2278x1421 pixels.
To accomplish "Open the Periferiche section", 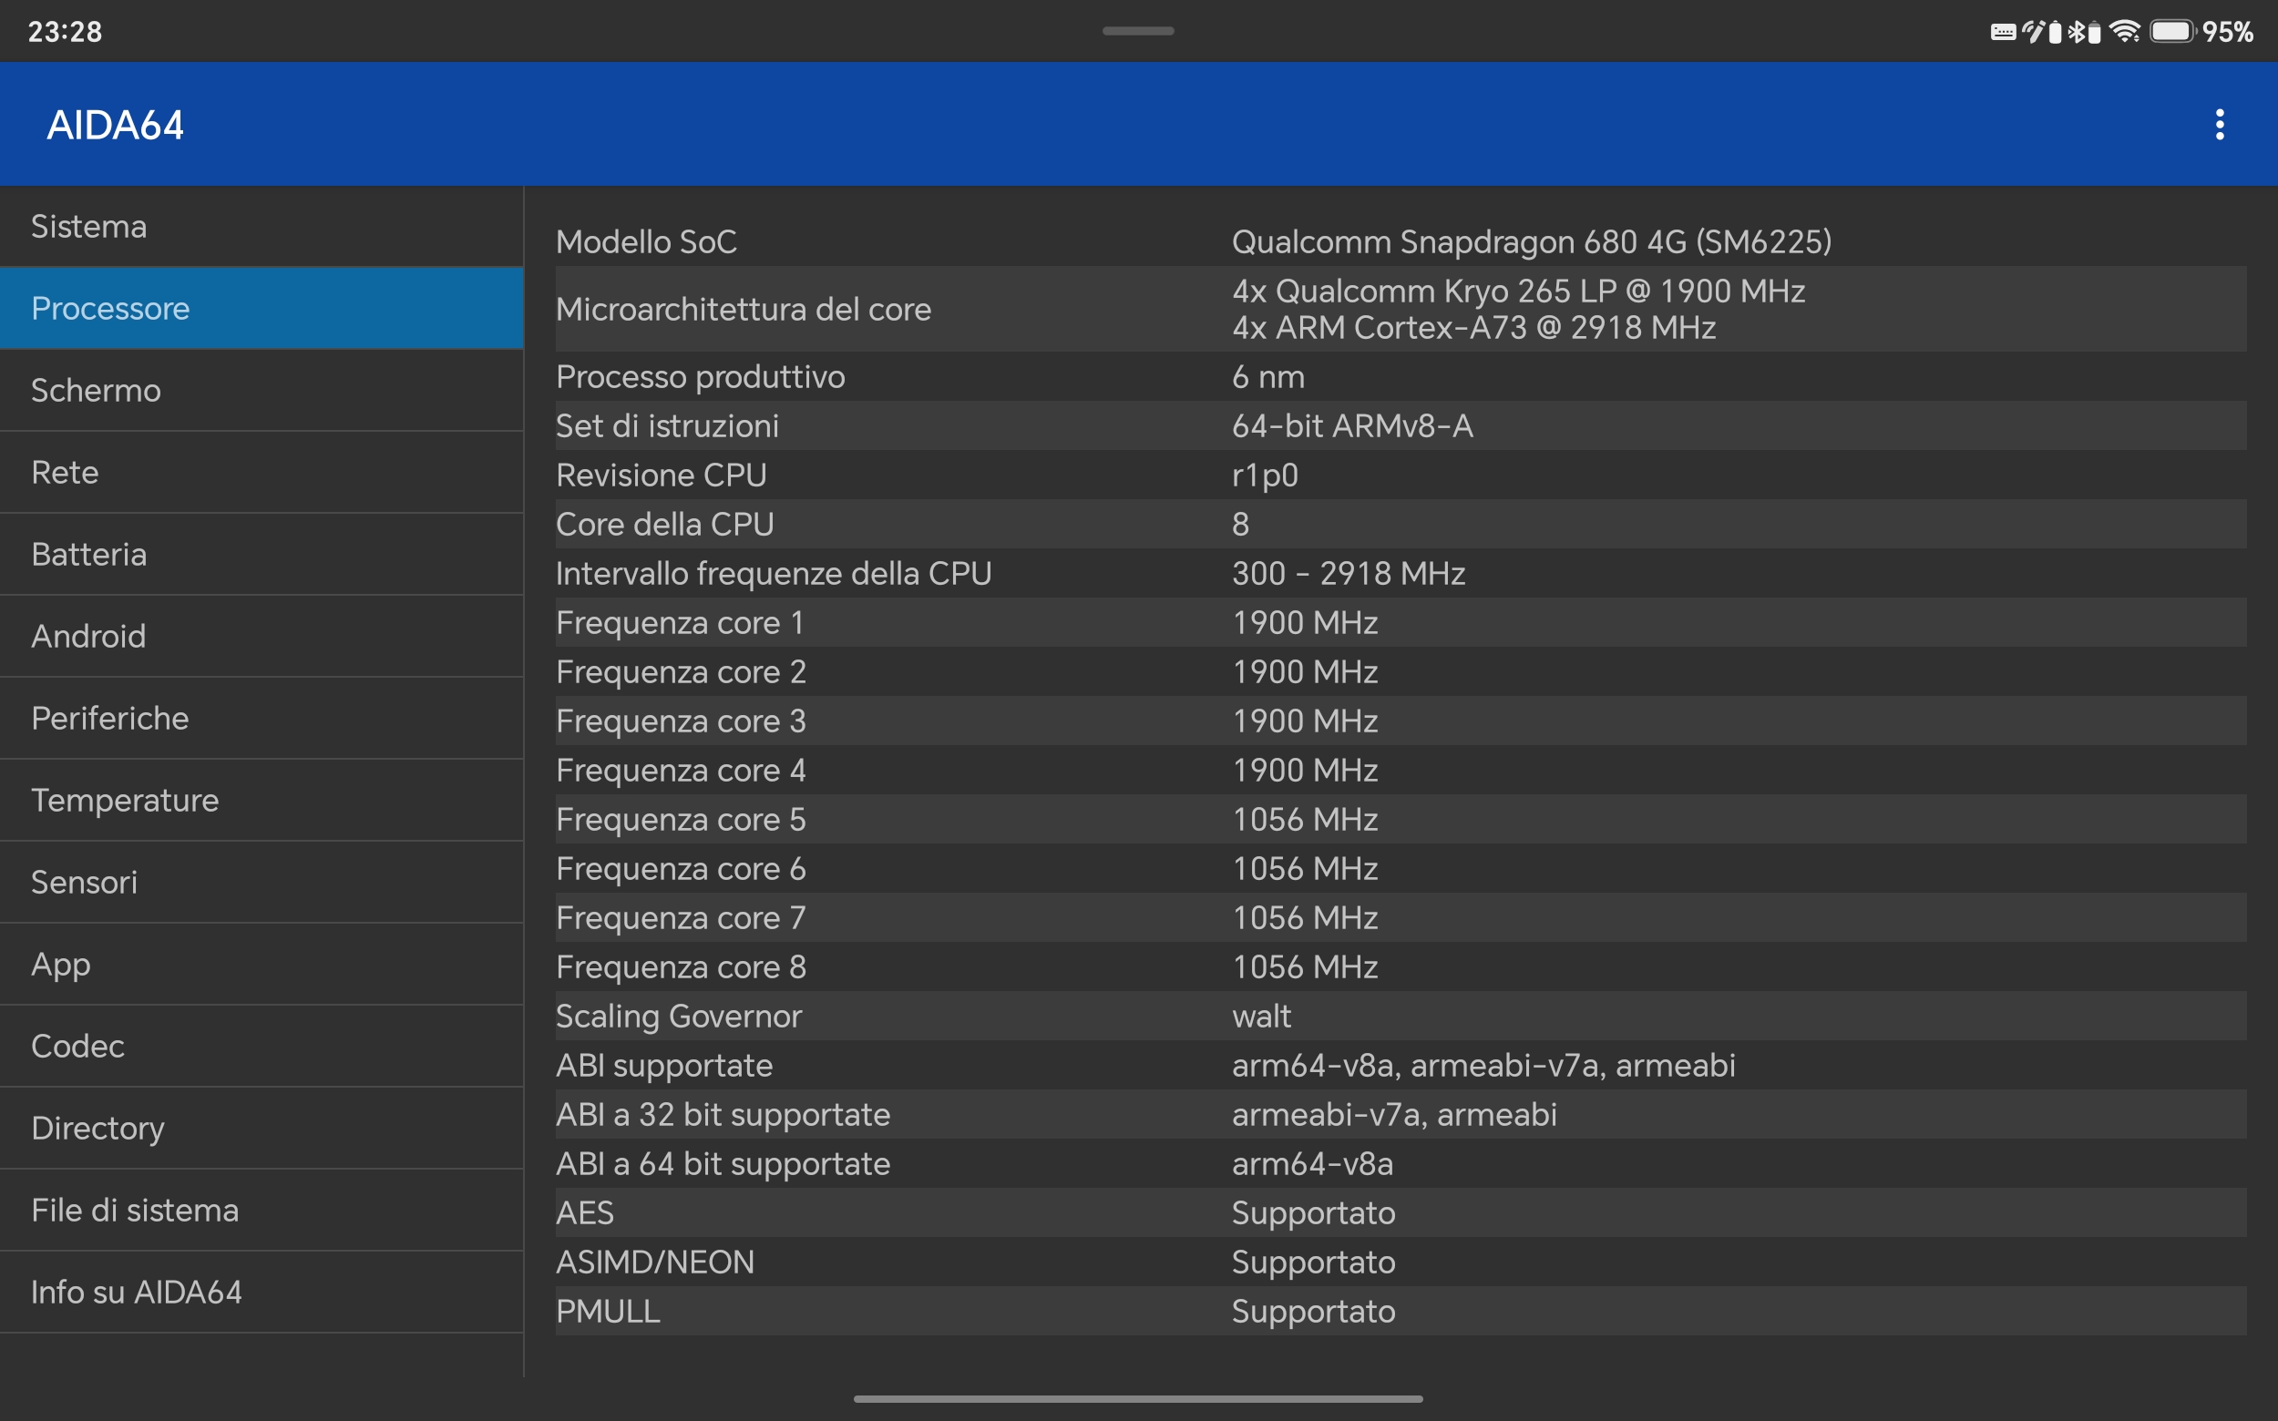I will [262, 718].
